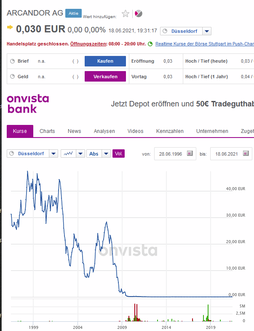The width and height of the screenshot is (254, 331).
Task: Click the green realtime push icon
Action: (150, 44)
